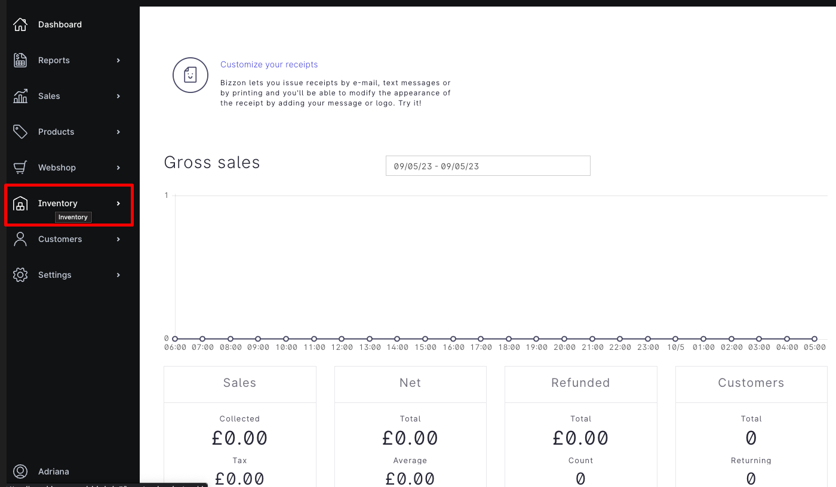The image size is (836, 487).
Task: Click the Settings gear icon
Action: 20,274
